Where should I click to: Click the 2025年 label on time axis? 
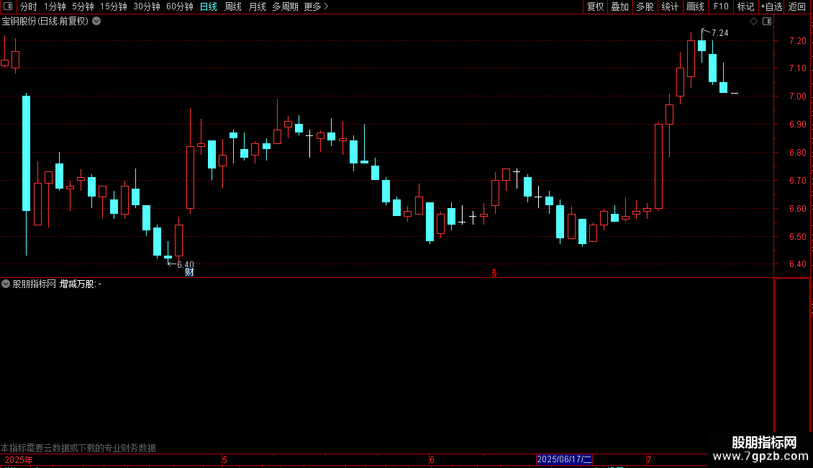[18, 459]
